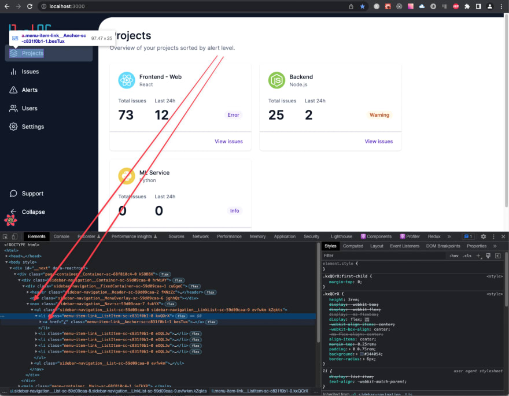Screen dimensions: 509x396
Task: Click the Users people icon
Action: tap(13, 108)
